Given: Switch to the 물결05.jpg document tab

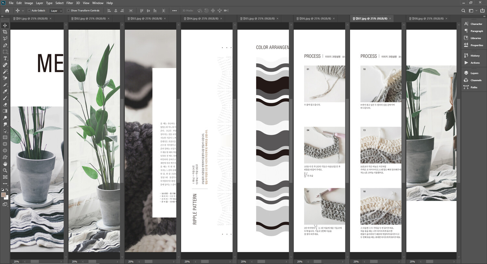Looking at the screenshot, I should 257,19.
